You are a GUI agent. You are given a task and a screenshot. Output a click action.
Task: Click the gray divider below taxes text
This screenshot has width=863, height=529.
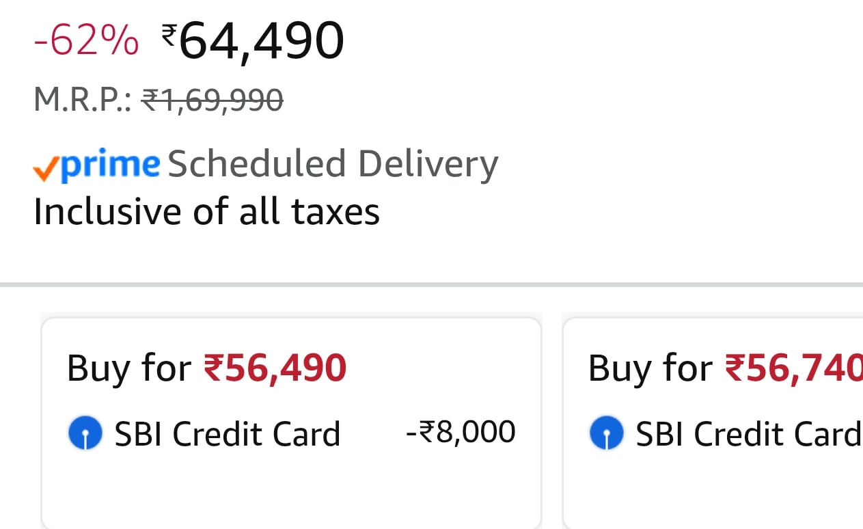(431, 284)
